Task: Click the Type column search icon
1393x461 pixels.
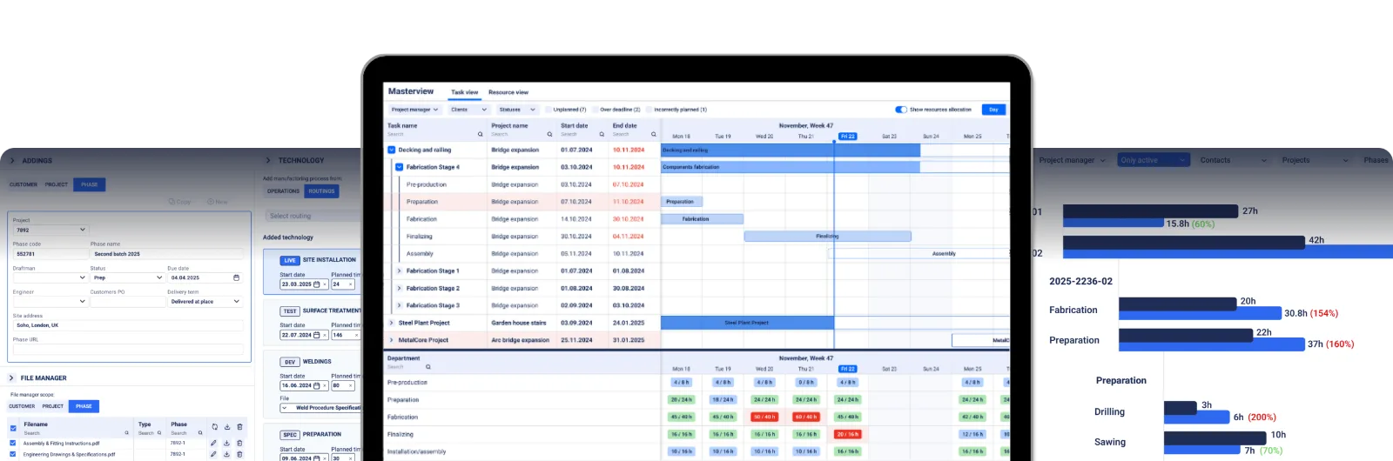Action: coord(159,433)
